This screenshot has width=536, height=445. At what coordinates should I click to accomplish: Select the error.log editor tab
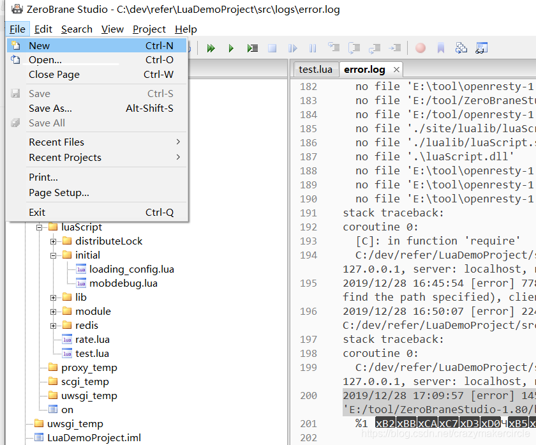pyautogui.click(x=364, y=70)
